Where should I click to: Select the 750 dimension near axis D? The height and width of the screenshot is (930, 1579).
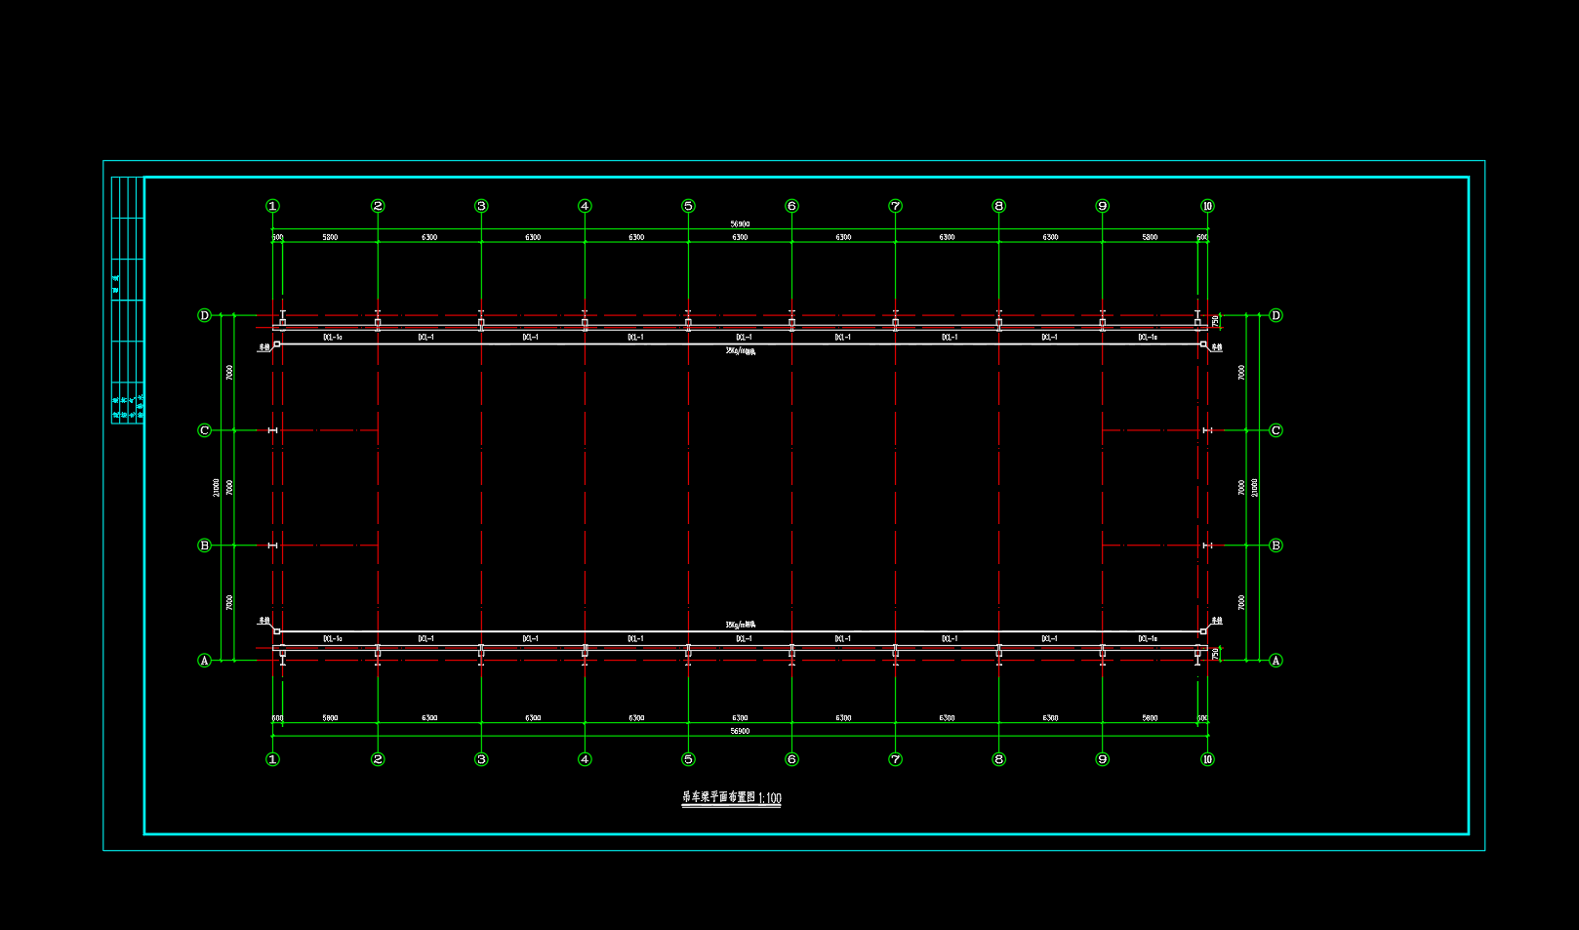pyautogui.click(x=1215, y=321)
